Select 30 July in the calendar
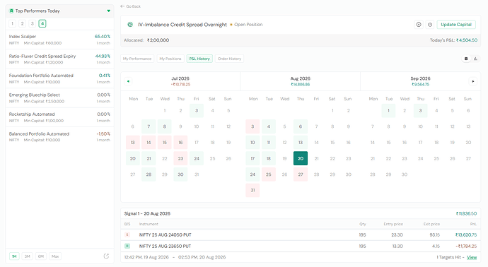This screenshot has height=267, width=488. click(180, 174)
